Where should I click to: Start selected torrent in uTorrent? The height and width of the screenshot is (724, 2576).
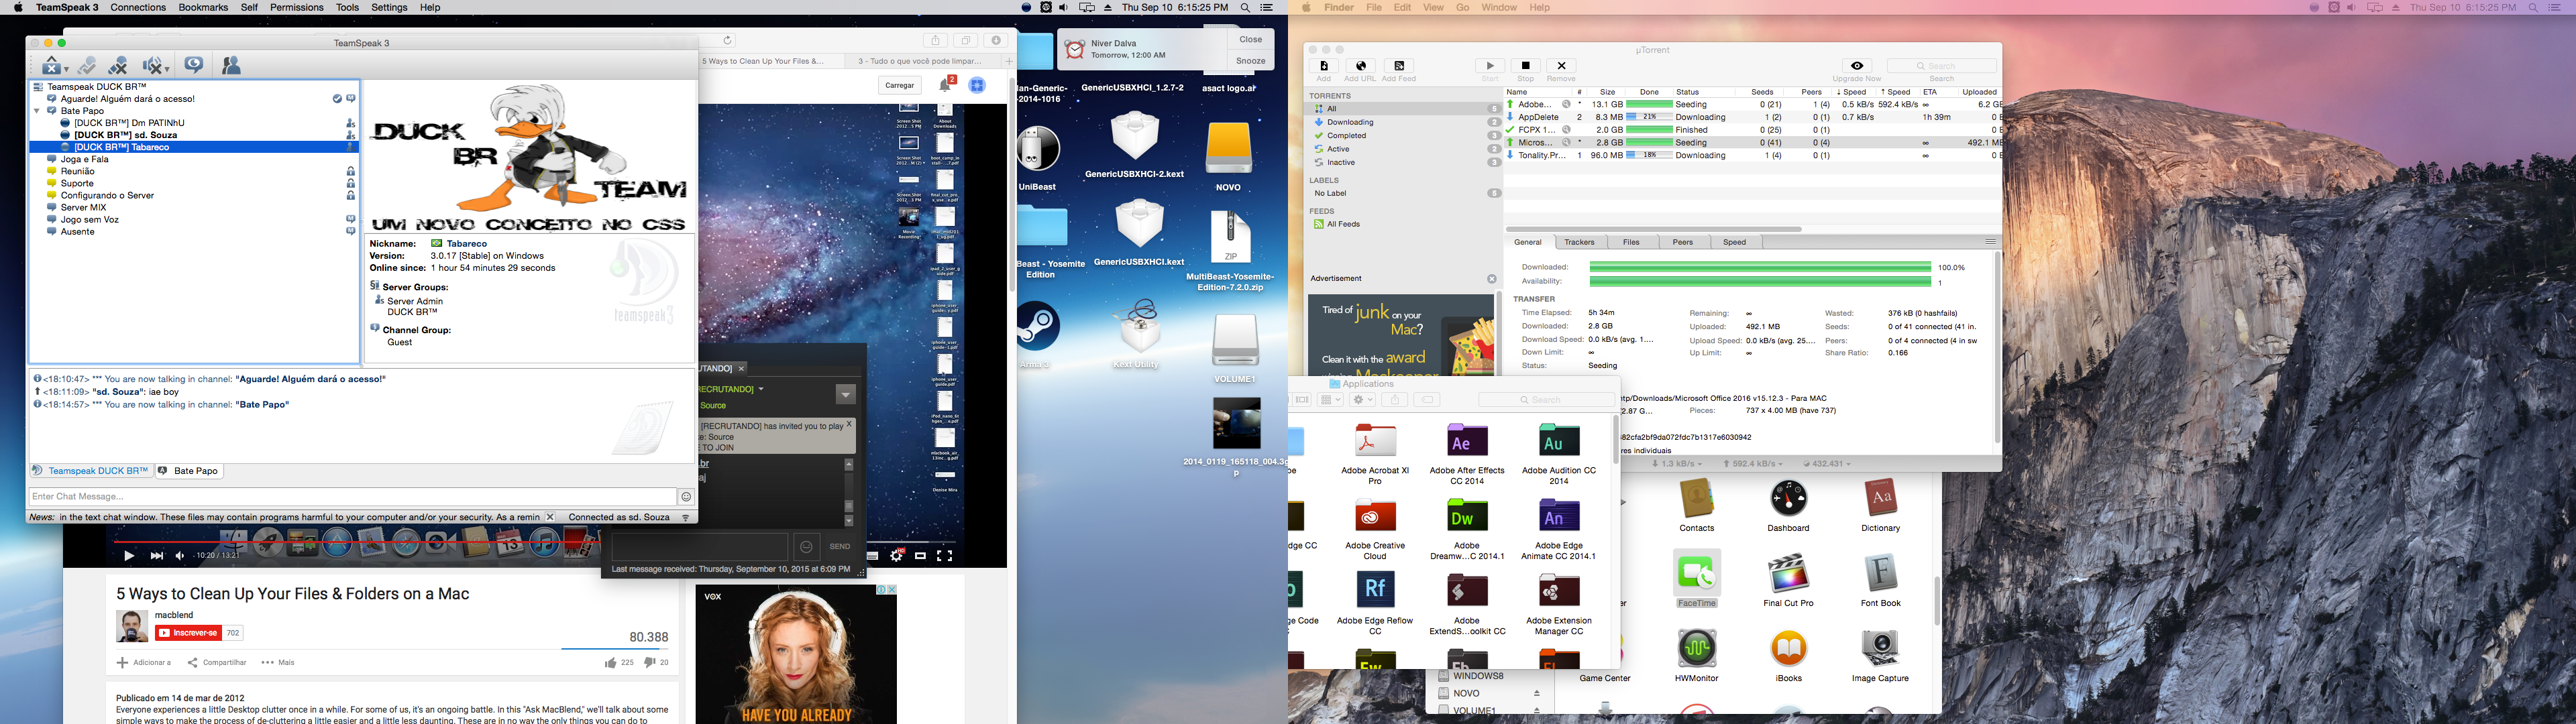[x=1490, y=66]
